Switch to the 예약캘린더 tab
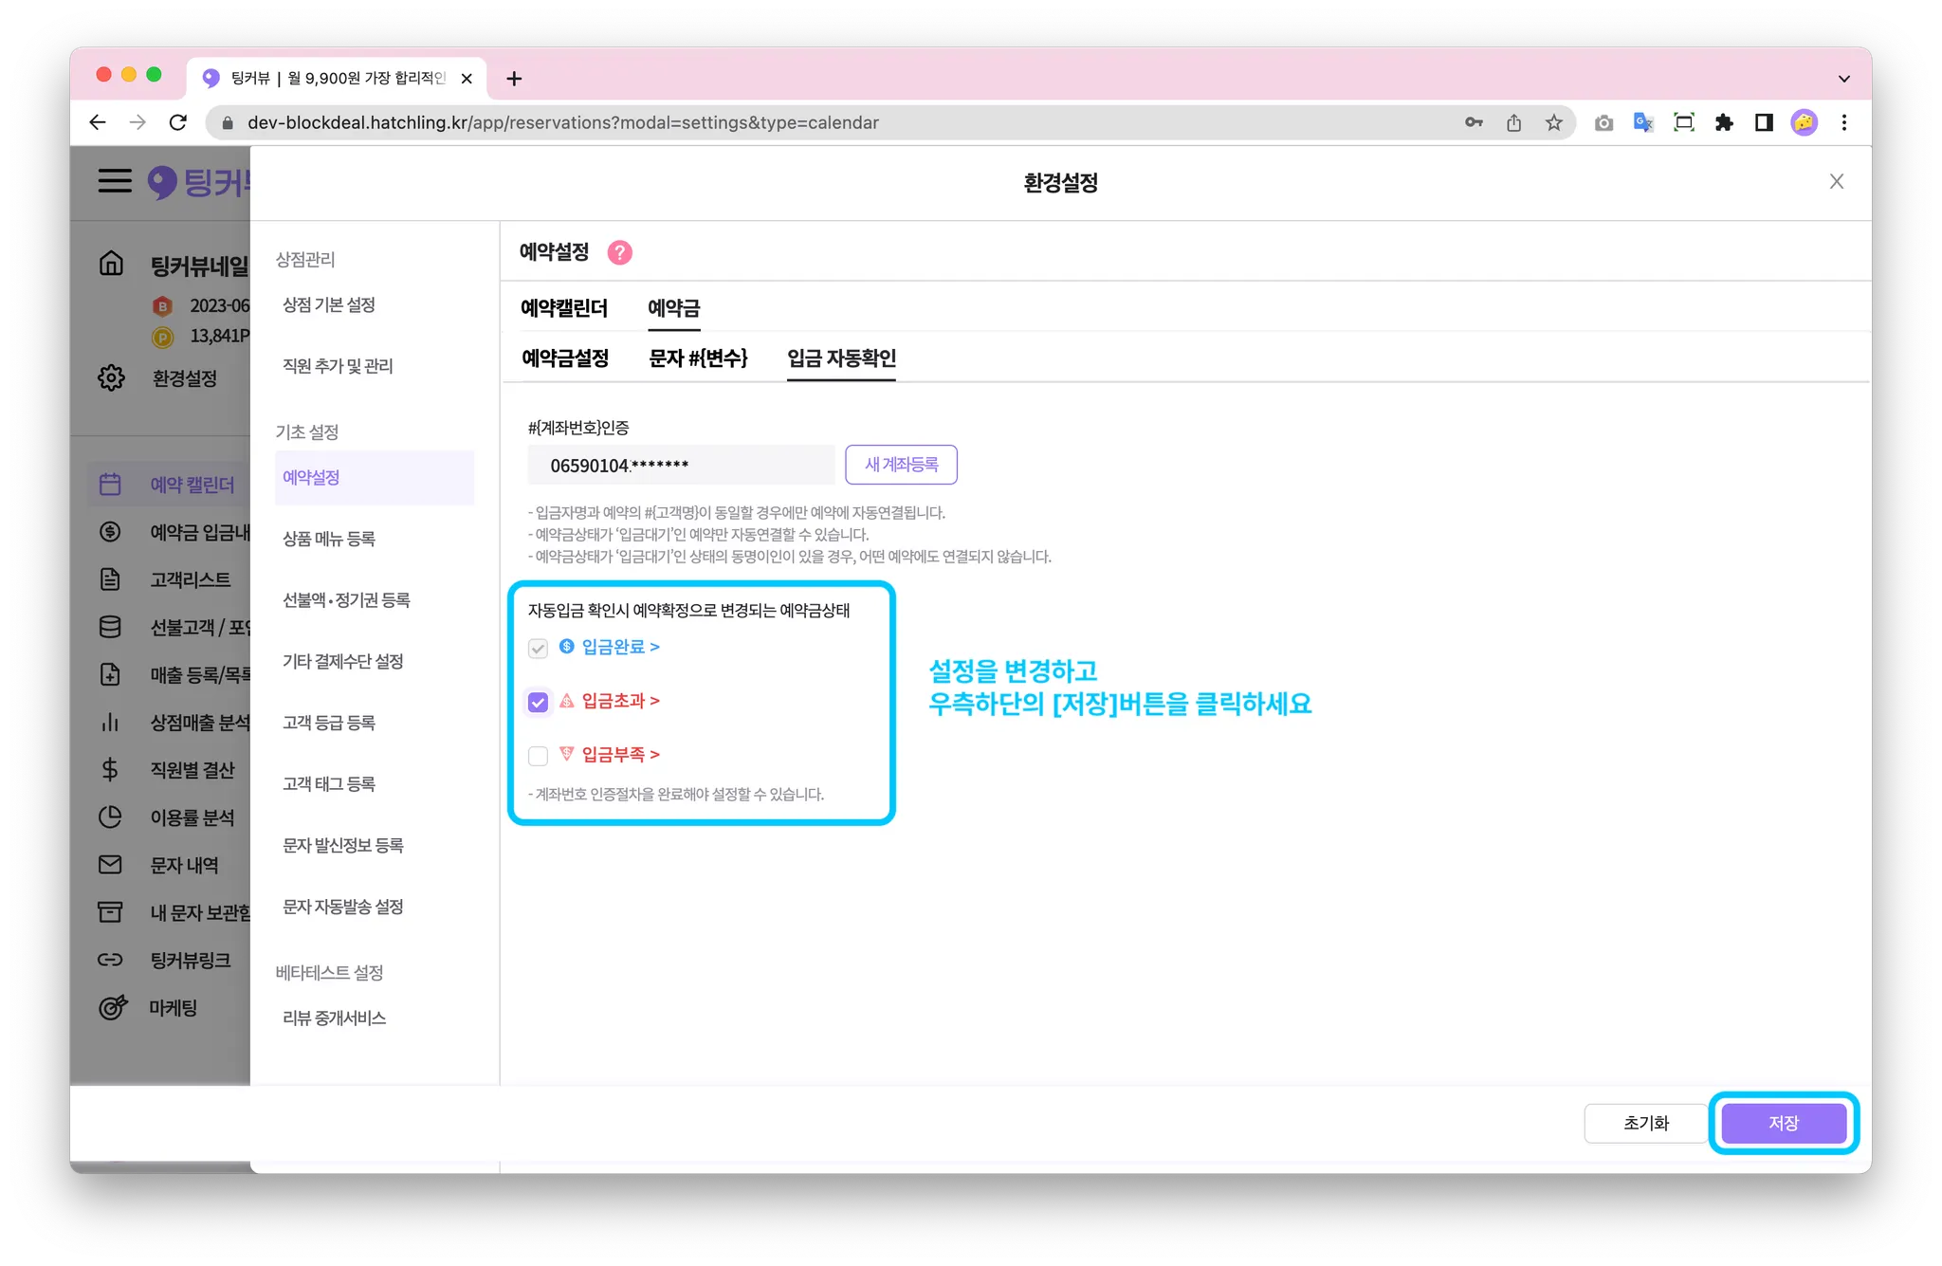This screenshot has height=1266, width=1942. [564, 308]
